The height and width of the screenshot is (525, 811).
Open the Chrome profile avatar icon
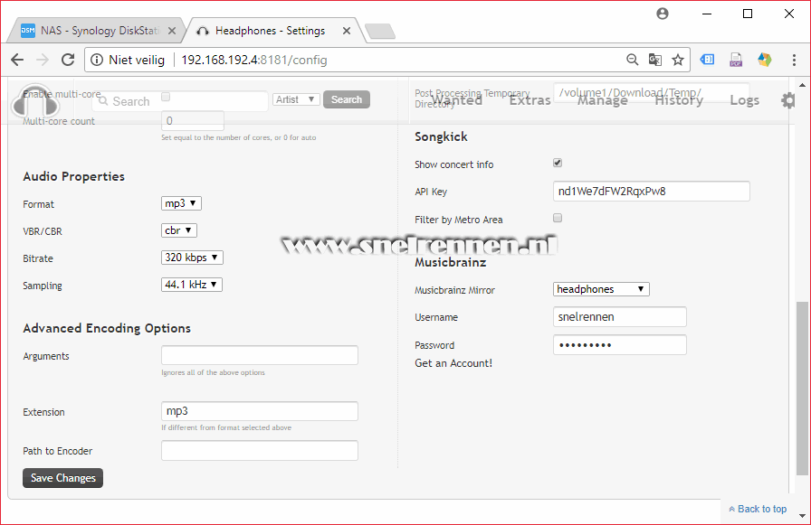[663, 14]
